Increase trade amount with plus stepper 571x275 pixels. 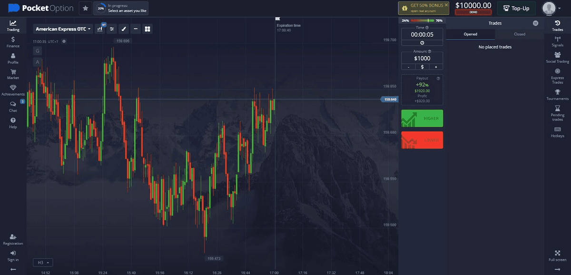click(436, 67)
